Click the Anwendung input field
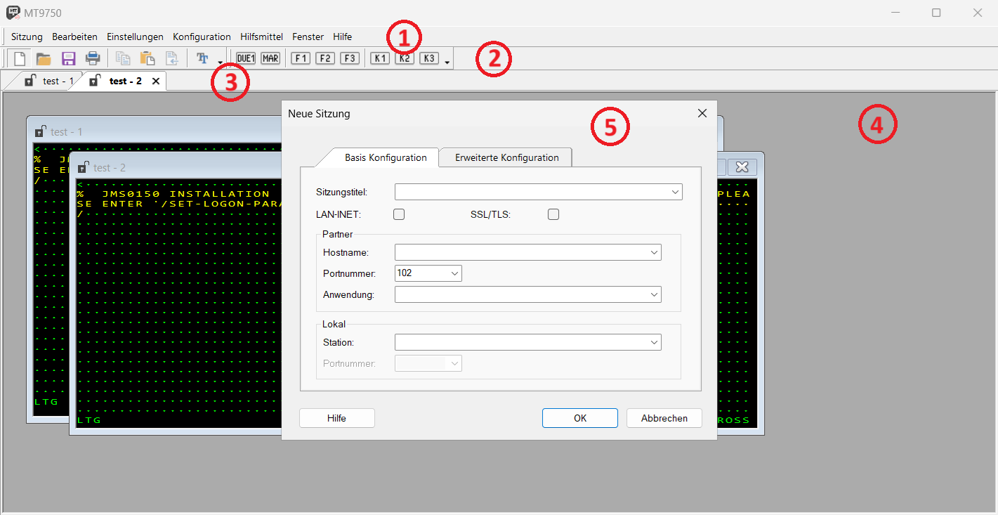The height and width of the screenshot is (515, 998). click(x=521, y=294)
